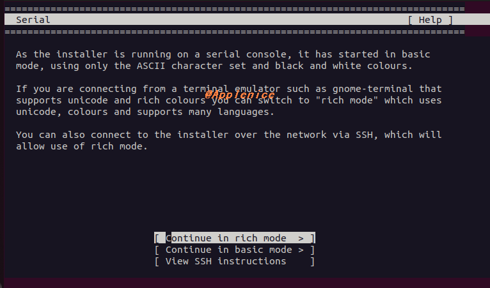Click the gnome-terminal word in text
The image size is (490, 288).
pyautogui.click(x=372, y=89)
